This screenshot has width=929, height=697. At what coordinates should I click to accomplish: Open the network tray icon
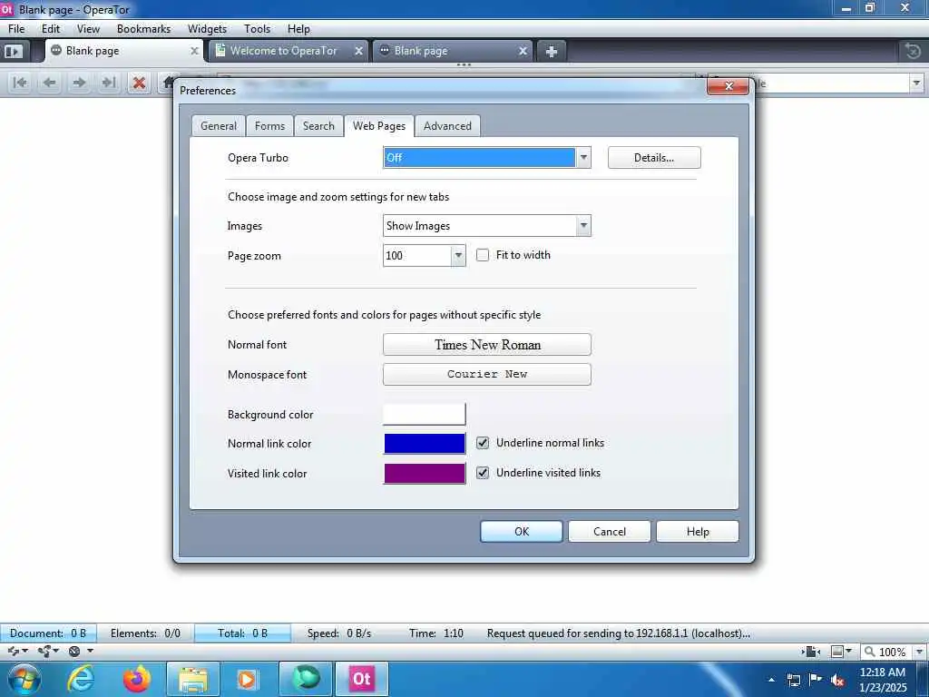(x=793, y=680)
